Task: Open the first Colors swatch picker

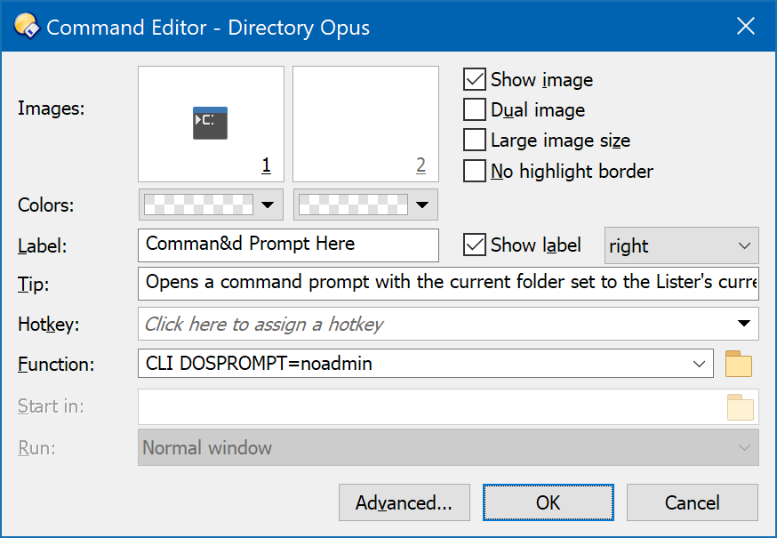Action: coord(211,205)
